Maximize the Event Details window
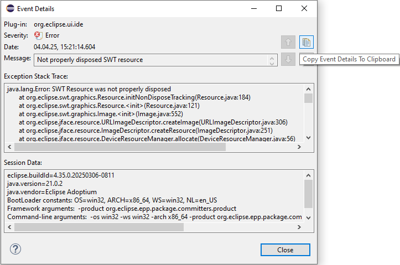 pos(279,9)
